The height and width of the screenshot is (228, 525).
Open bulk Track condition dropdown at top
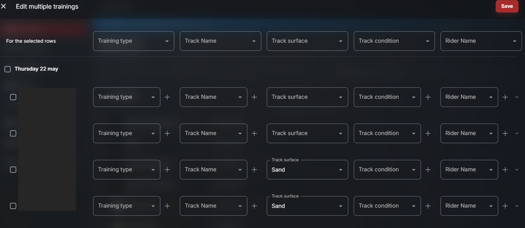coord(394,41)
